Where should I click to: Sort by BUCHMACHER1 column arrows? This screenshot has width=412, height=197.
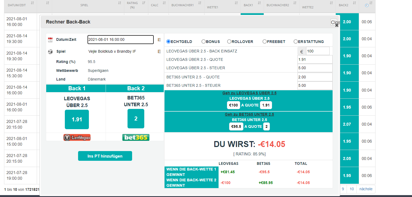pos(200,3)
